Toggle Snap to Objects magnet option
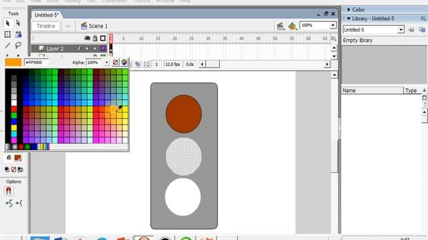Screen dimensions: 428x240 [x=9, y=191]
